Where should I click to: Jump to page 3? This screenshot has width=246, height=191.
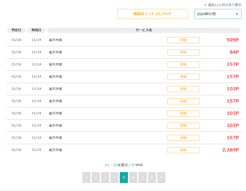tap(105, 178)
